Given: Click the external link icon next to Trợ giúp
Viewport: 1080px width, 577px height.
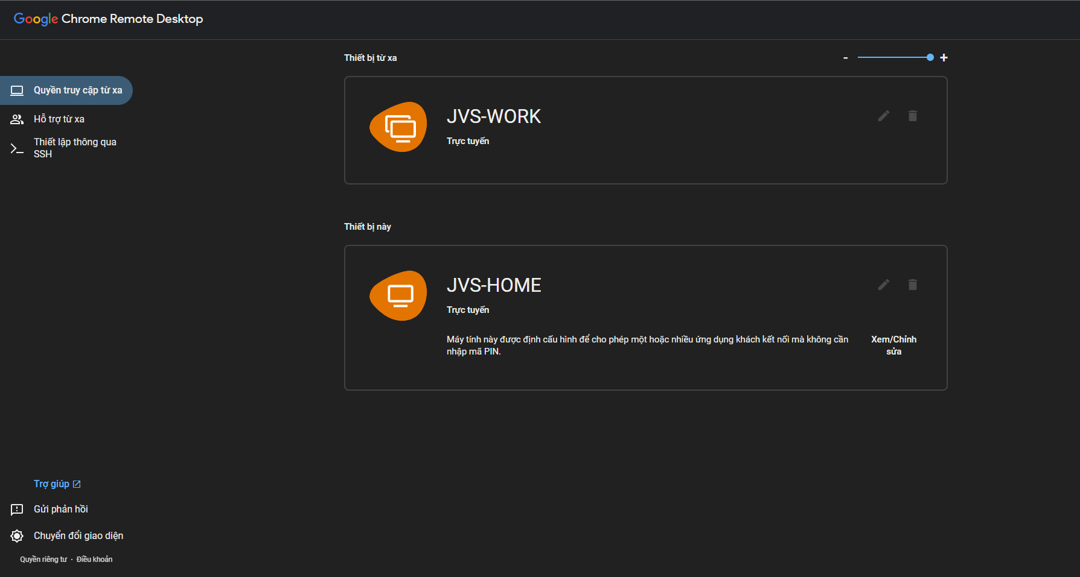Looking at the screenshot, I should pos(77,484).
